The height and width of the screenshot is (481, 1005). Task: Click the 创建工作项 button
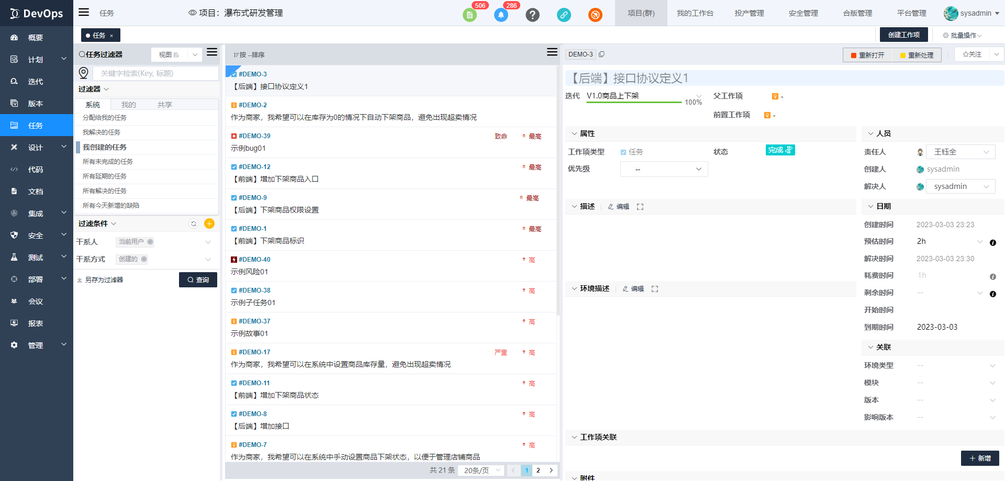(x=903, y=35)
